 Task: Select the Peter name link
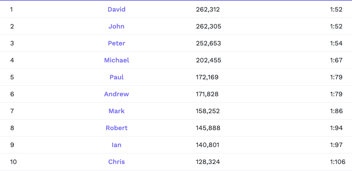tap(116, 43)
